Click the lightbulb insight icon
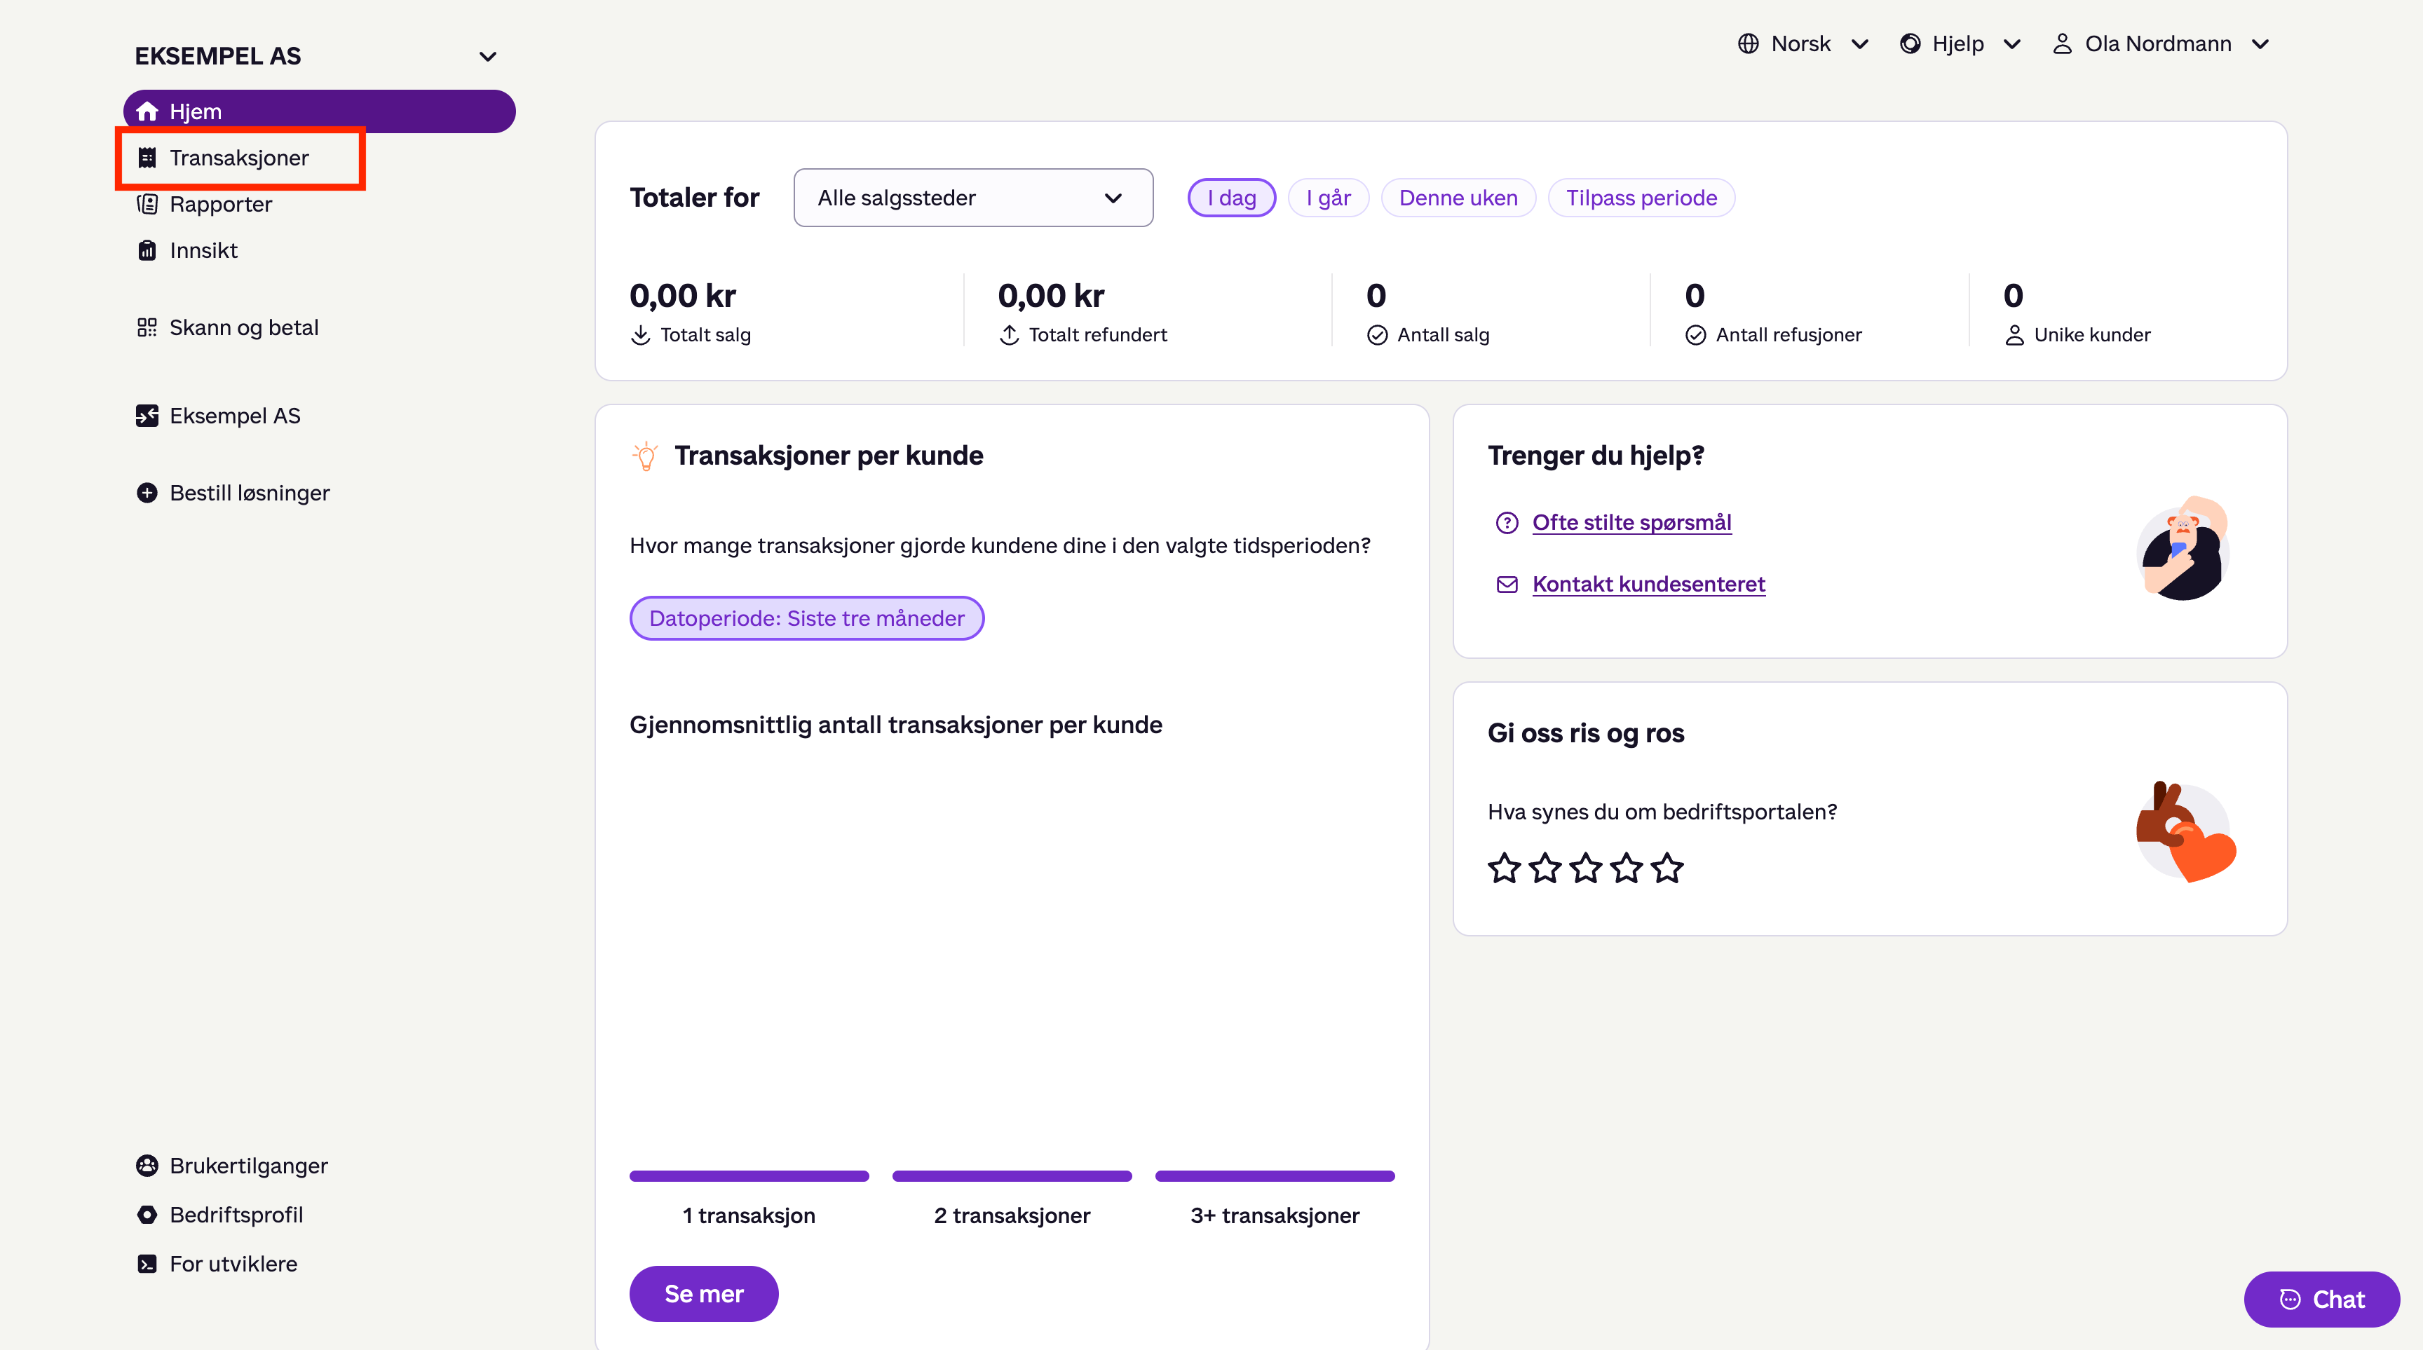Image resolution: width=2423 pixels, height=1350 pixels. (x=645, y=456)
